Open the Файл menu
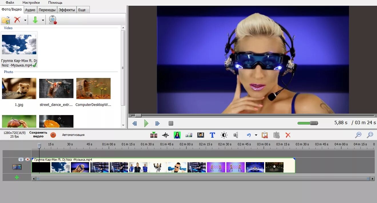 [x=10, y=2]
